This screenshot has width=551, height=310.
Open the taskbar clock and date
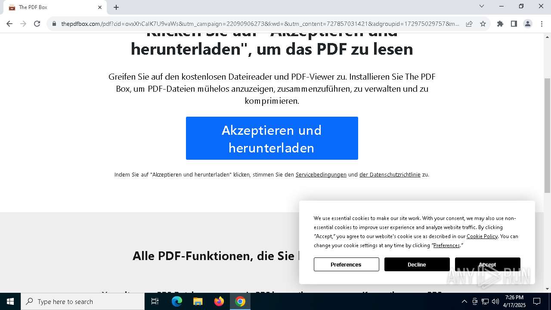514,301
